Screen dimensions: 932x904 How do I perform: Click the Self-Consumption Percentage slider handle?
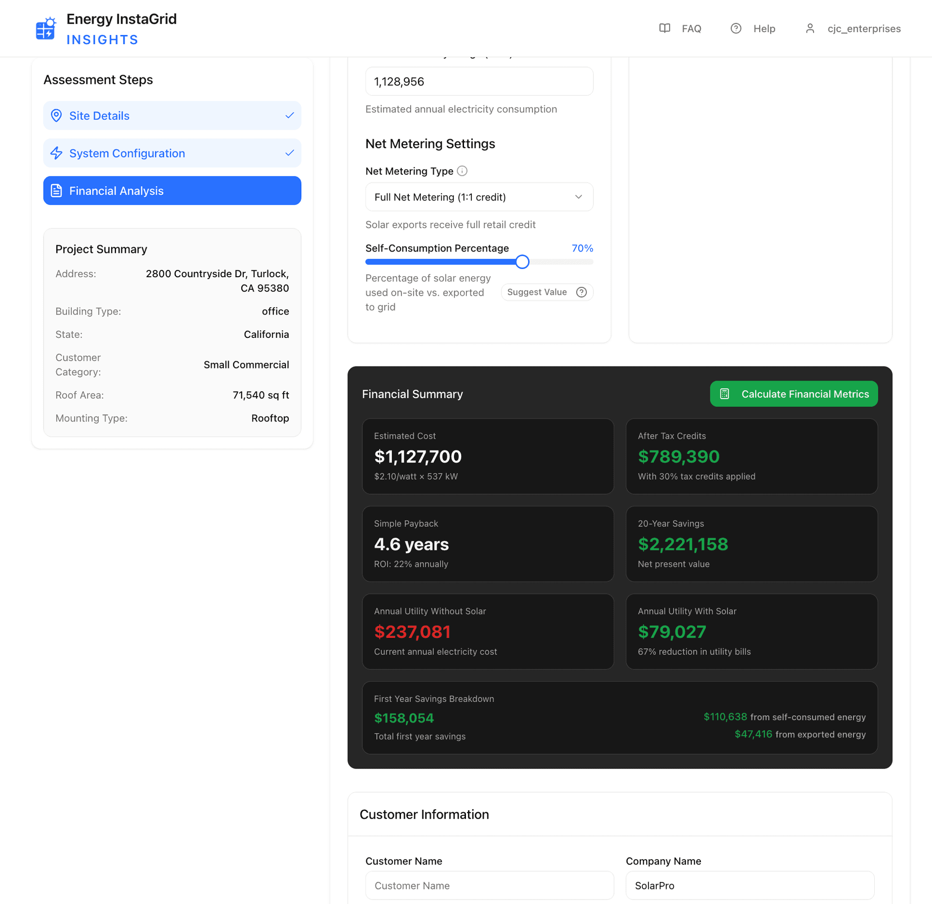pos(522,262)
